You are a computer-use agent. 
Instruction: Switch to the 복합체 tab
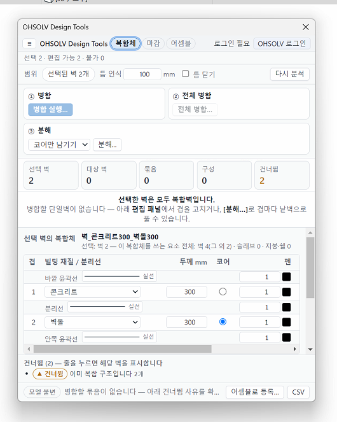coord(126,43)
